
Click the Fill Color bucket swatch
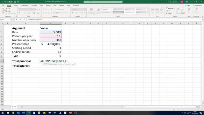34,13
